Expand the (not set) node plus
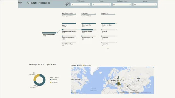Screen dimensions: 175x98 (x=117, y=42)
